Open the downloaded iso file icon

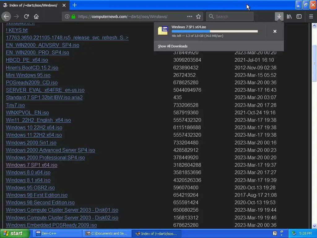tap(163, 31)
